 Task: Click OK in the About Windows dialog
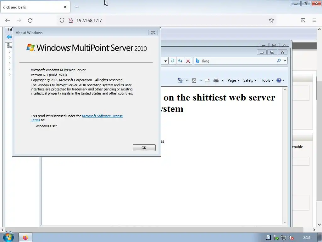[x=144, y=147]
